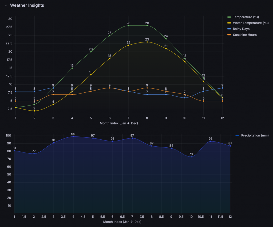
Task: Click Precipitation point labeled 81 at month 1
Action: pyautogui.click(x=14, y=151)
